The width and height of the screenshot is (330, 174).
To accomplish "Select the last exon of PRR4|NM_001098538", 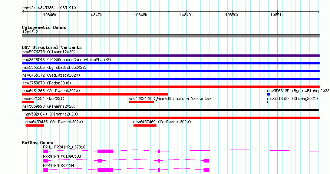I will (206, 161).
